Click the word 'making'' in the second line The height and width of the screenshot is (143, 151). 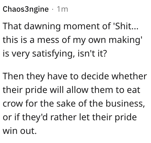pyautogui.click(x=125, y=40)
